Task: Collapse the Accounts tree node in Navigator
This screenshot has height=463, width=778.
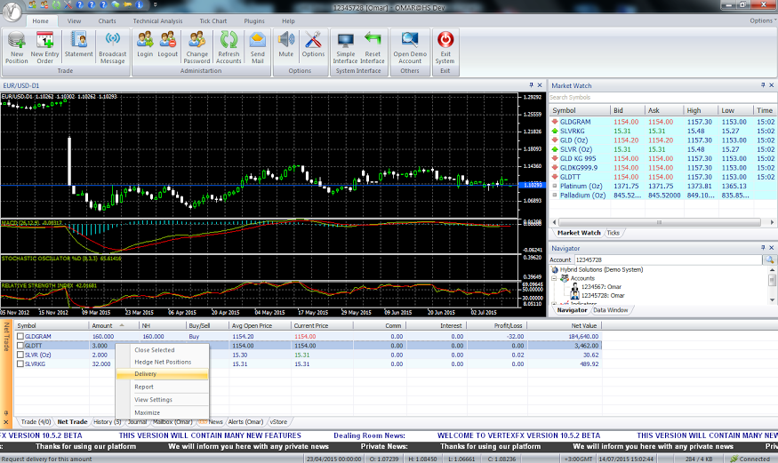Action: 554,278
